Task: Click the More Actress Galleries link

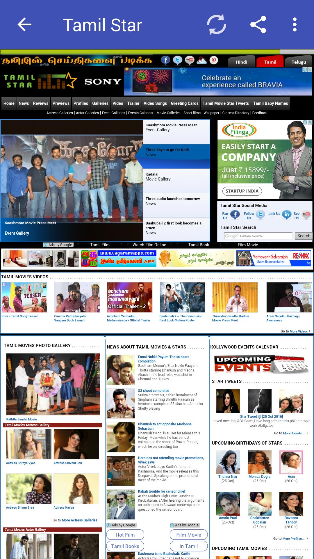Action: pyautogui.click(x=79, y=520)
